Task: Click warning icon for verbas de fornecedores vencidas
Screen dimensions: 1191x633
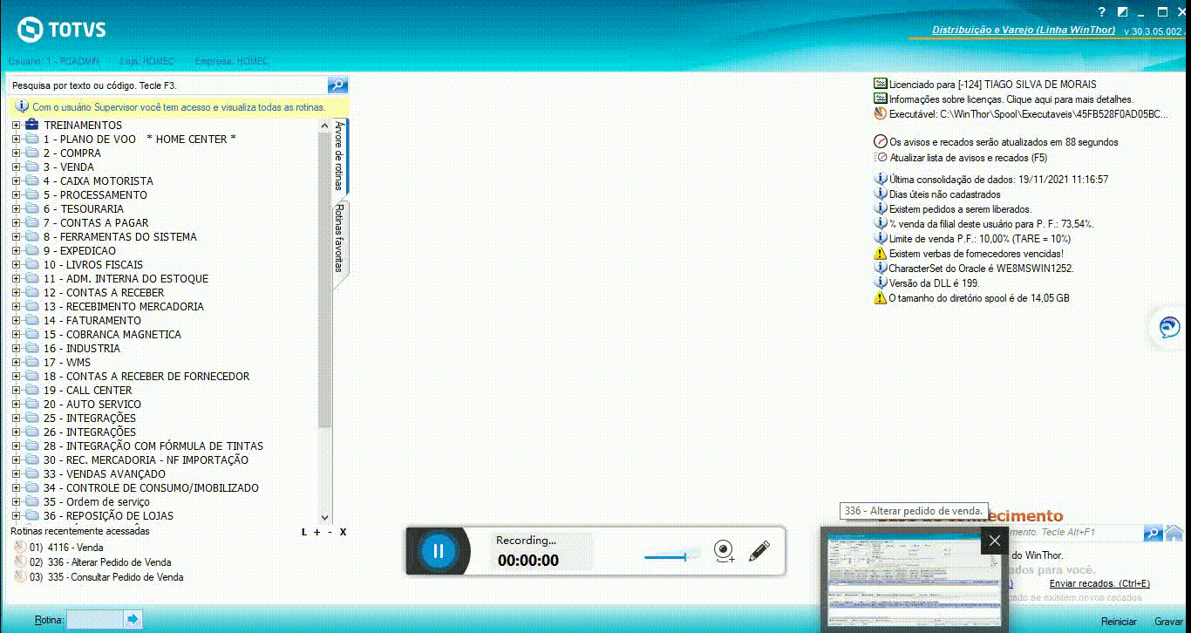Action: point(880,253)
